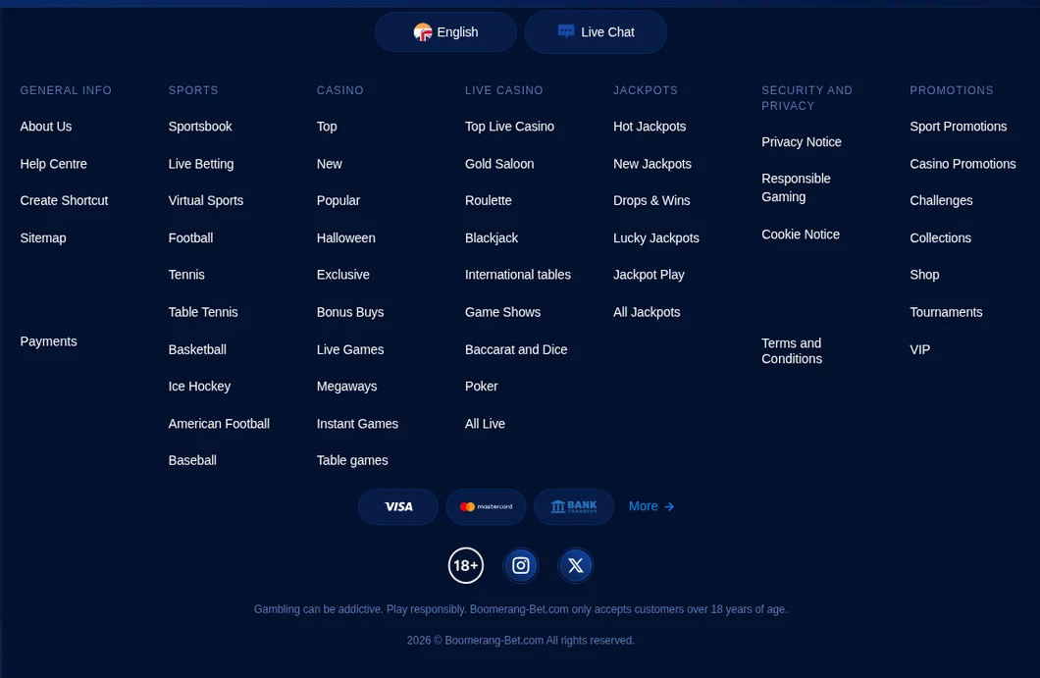Open Bonus Buys category

(350, 312)
